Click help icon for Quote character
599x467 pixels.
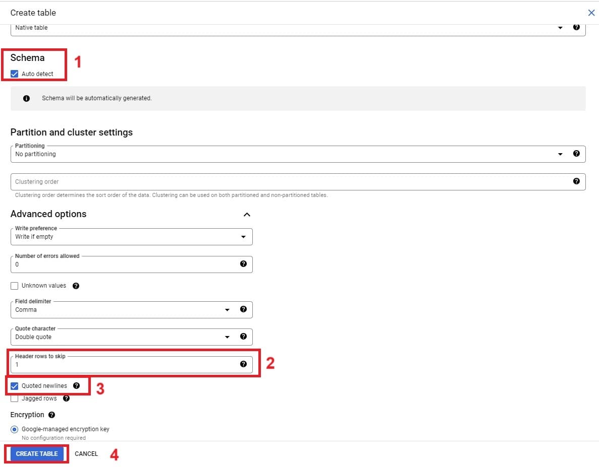tap(243, 337)
